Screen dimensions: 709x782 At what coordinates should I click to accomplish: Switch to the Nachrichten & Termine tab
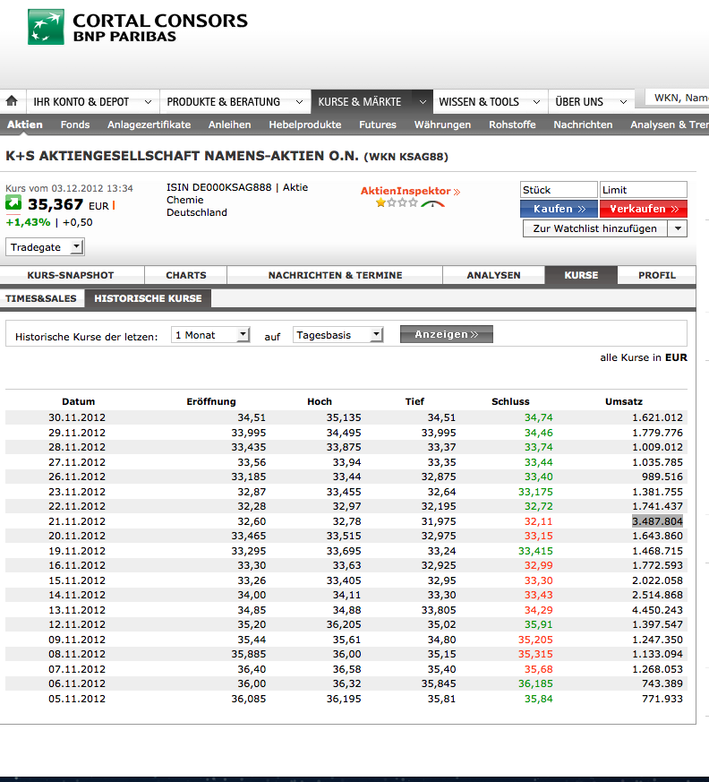[x=335, y=275]
